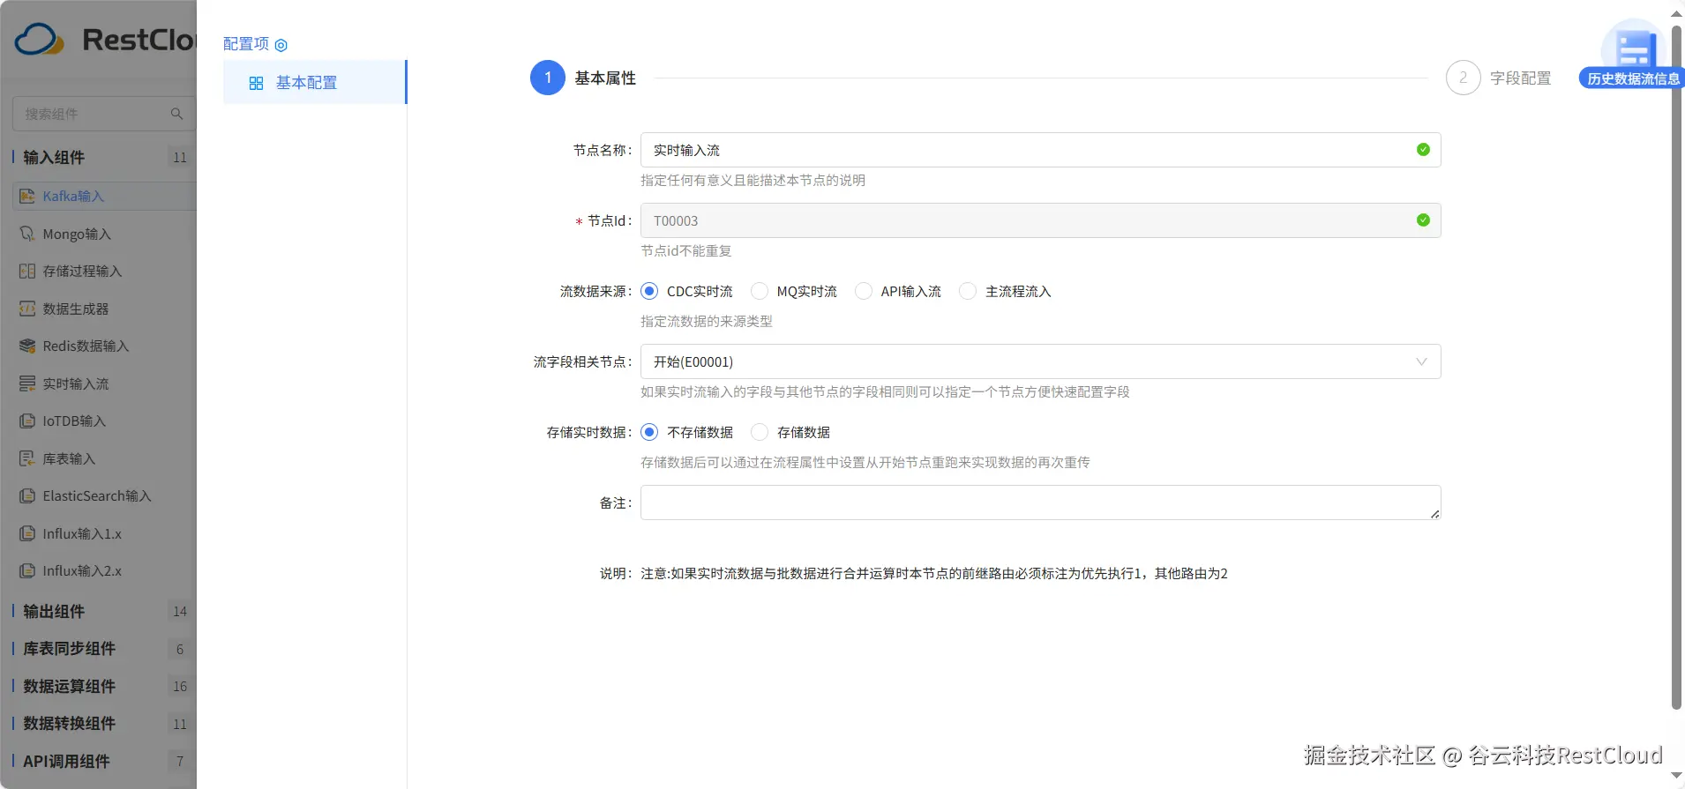
Task: Expand the 库表同步组件 group
Action: click(69, 648)
